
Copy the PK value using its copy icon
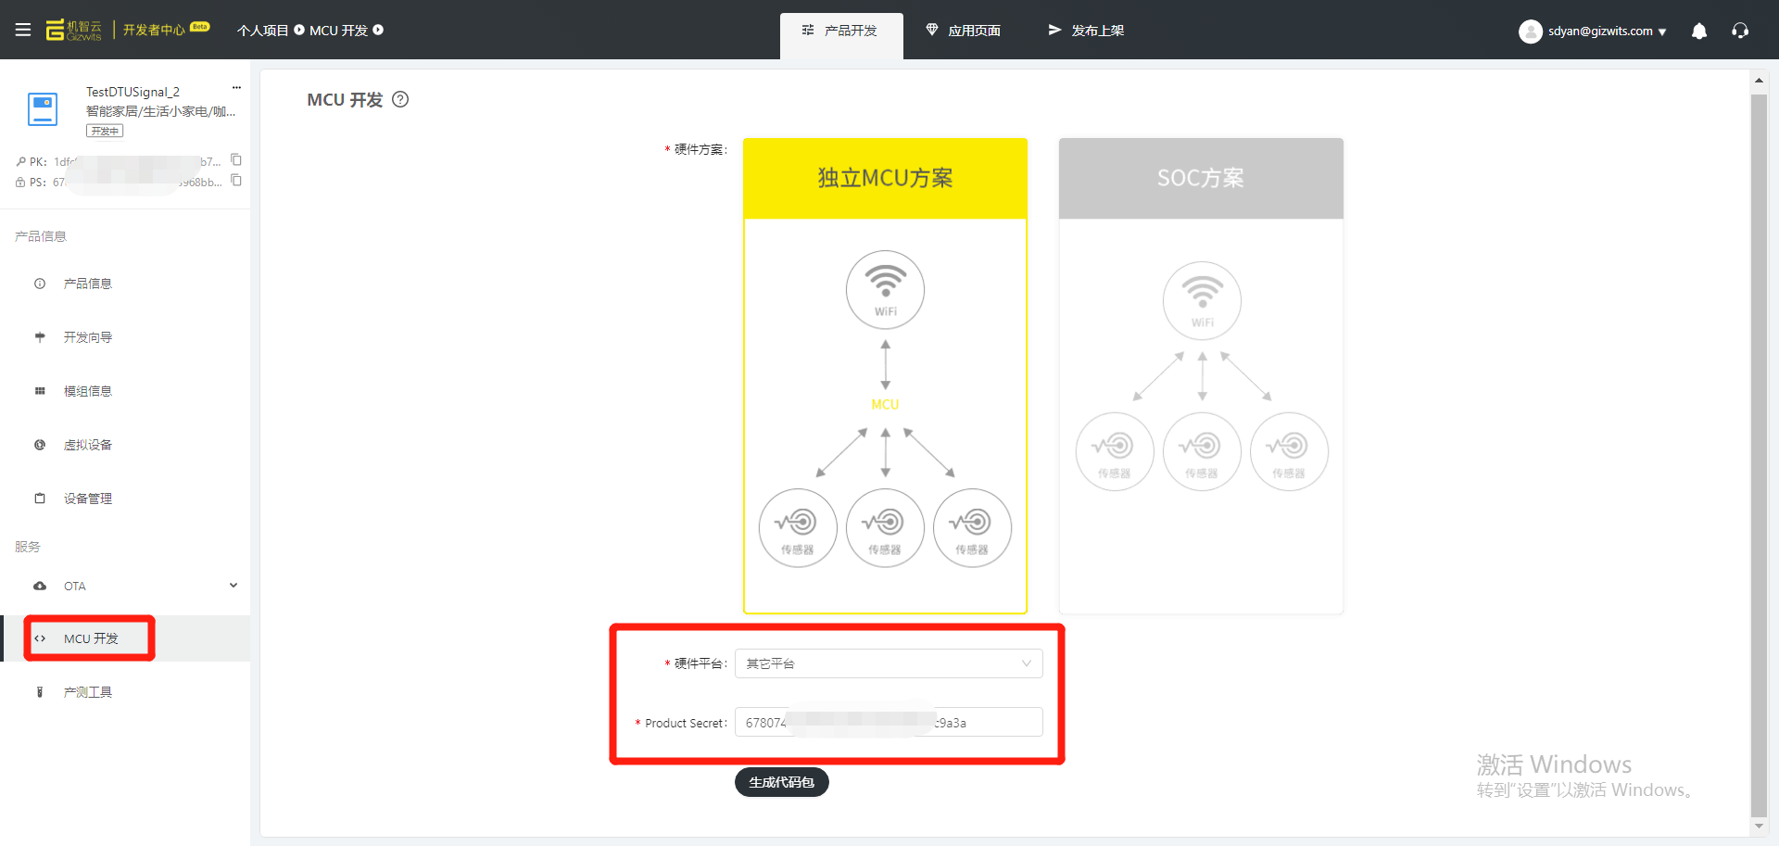[236, 159]
